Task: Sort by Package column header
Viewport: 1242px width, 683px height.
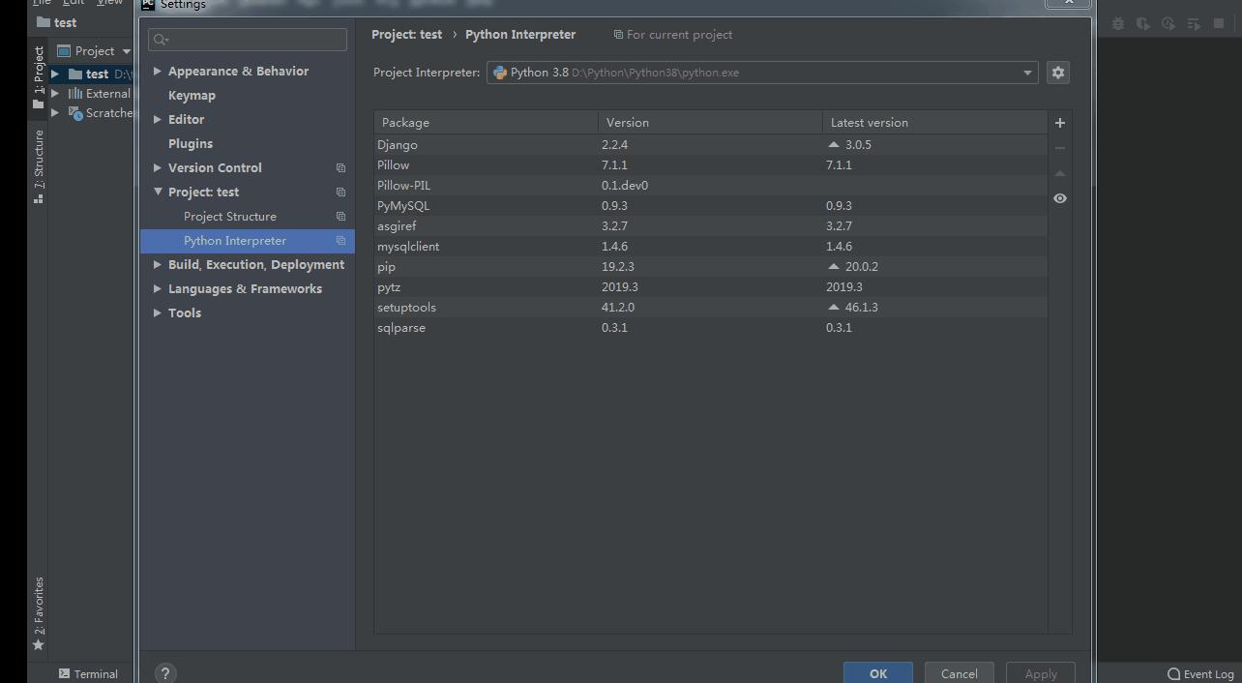Action: click(x=487, y=123)
